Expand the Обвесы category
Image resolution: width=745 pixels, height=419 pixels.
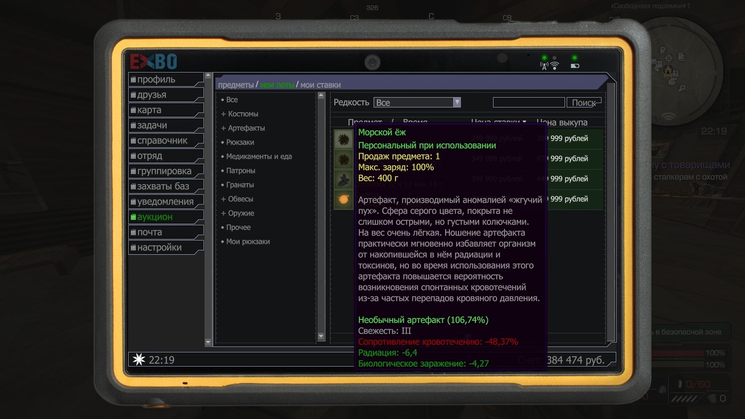point(237,199)
